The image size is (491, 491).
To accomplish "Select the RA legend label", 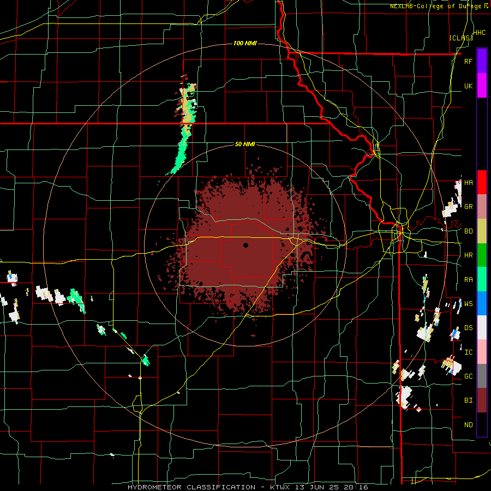I will click(468, 280).
